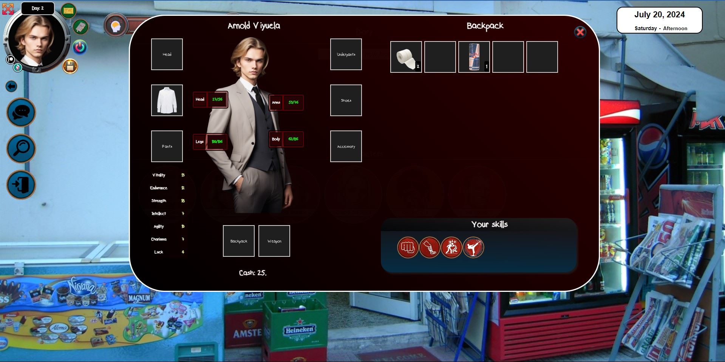Select the fist punch skill
The width and height of the screenshot is (725, 362).
tap(408, 247)
